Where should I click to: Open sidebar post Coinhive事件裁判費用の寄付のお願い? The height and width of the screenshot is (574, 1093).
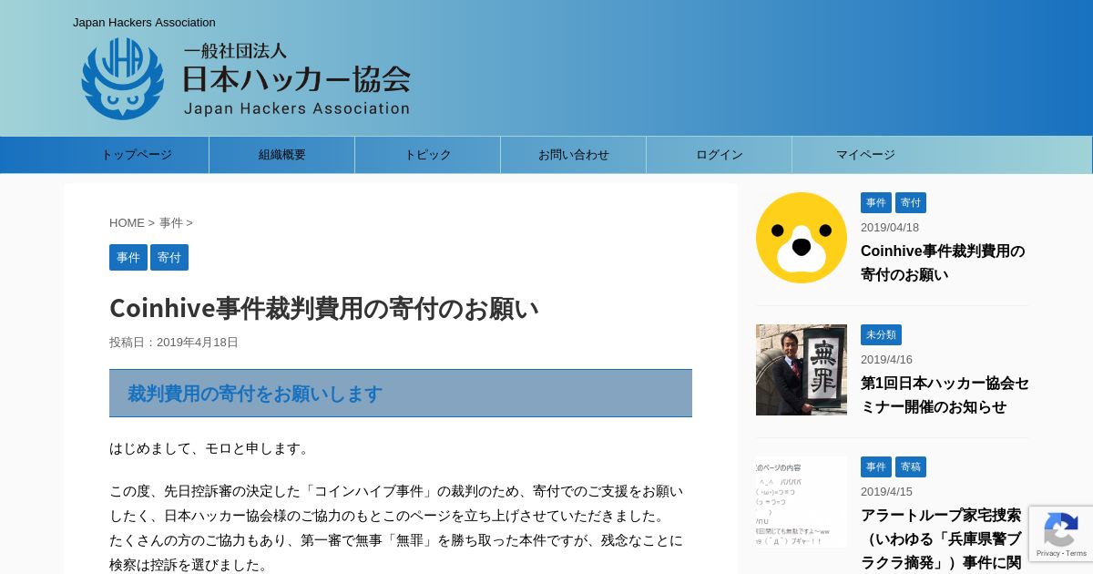pyautogui.click(x=943, y=262)
